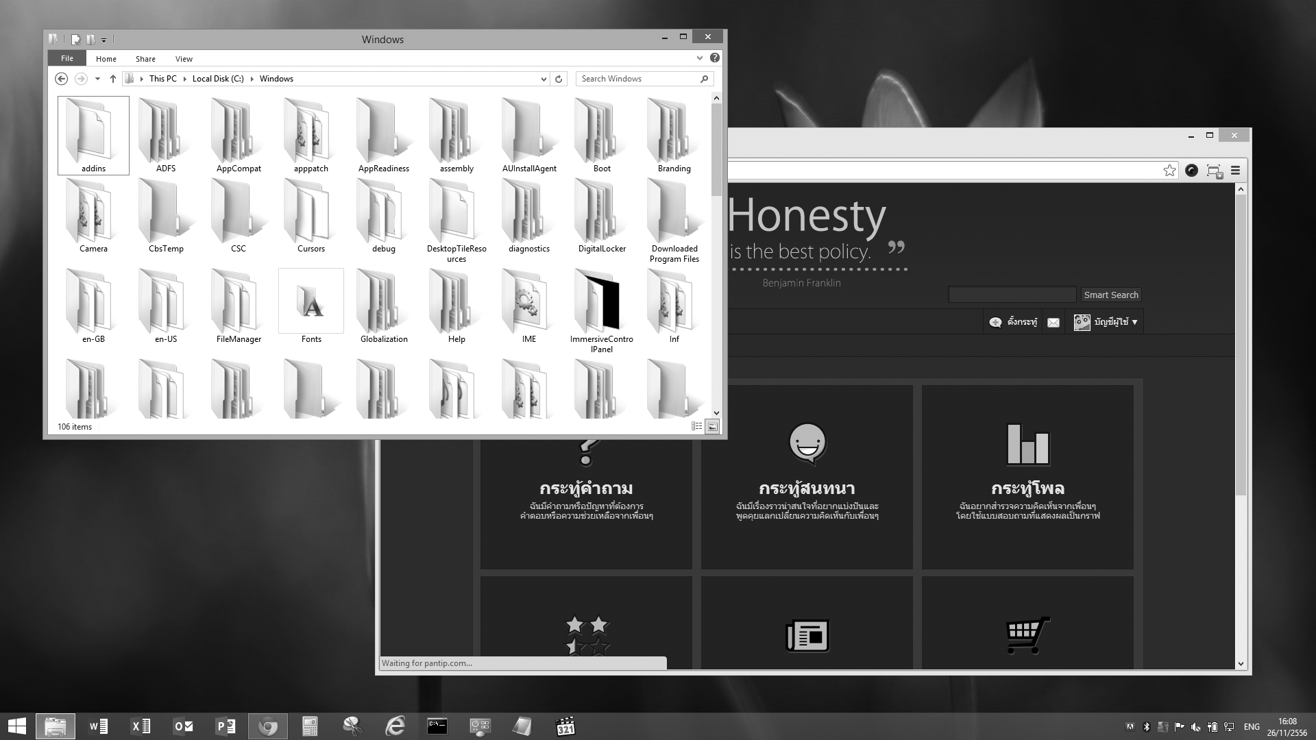This screenshot has height=740, width=1316.
Task: Open recent locations dropdown arrow
Action: click(97, 79)
